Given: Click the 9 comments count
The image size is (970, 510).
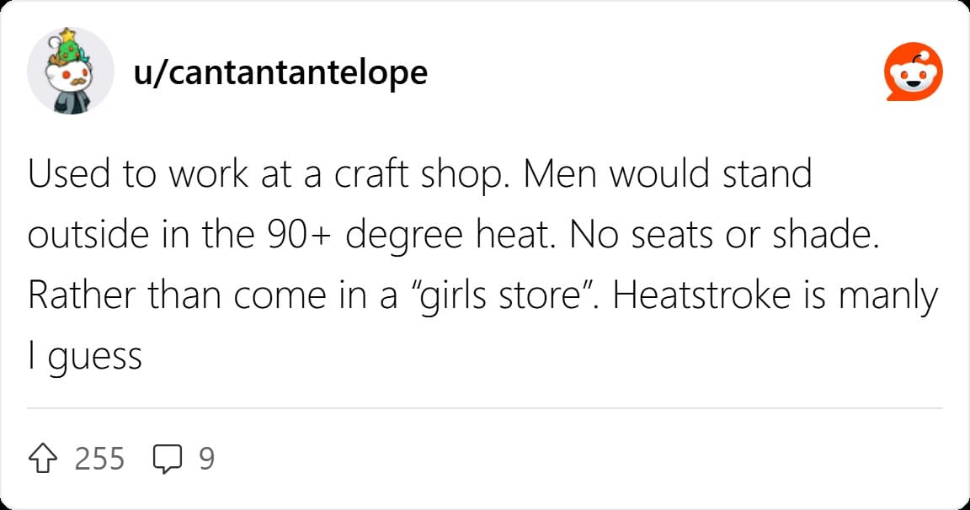Looking at the screenshot, I should [x=206, y=459].
